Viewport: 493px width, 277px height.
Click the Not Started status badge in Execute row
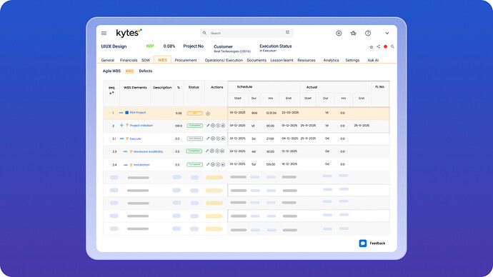point(194,138)
